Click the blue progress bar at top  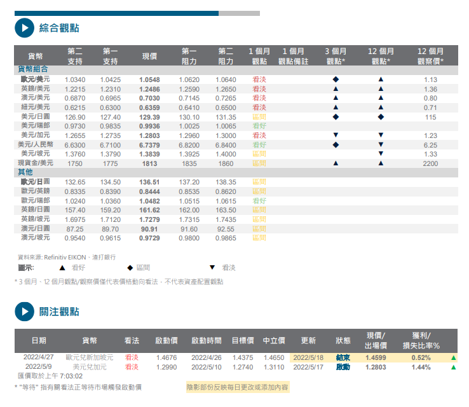tap(116, 13)
